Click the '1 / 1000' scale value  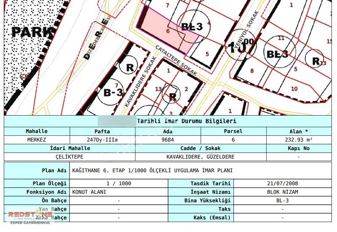click(x=119, y=184)
